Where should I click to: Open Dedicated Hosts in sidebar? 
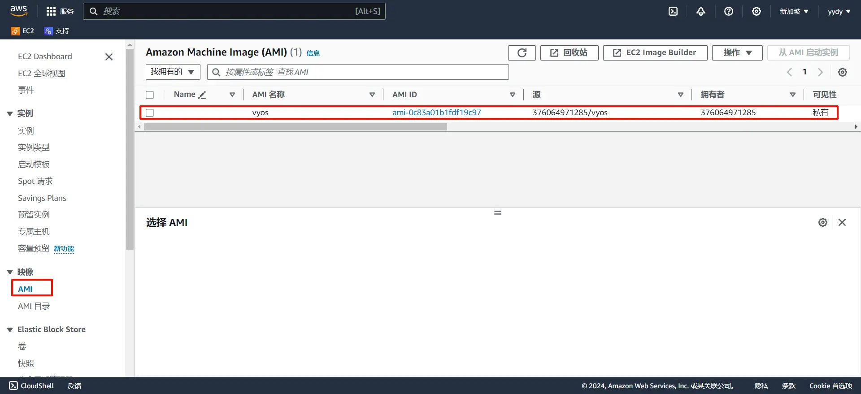pyautogui.click(x=34, y=232)
